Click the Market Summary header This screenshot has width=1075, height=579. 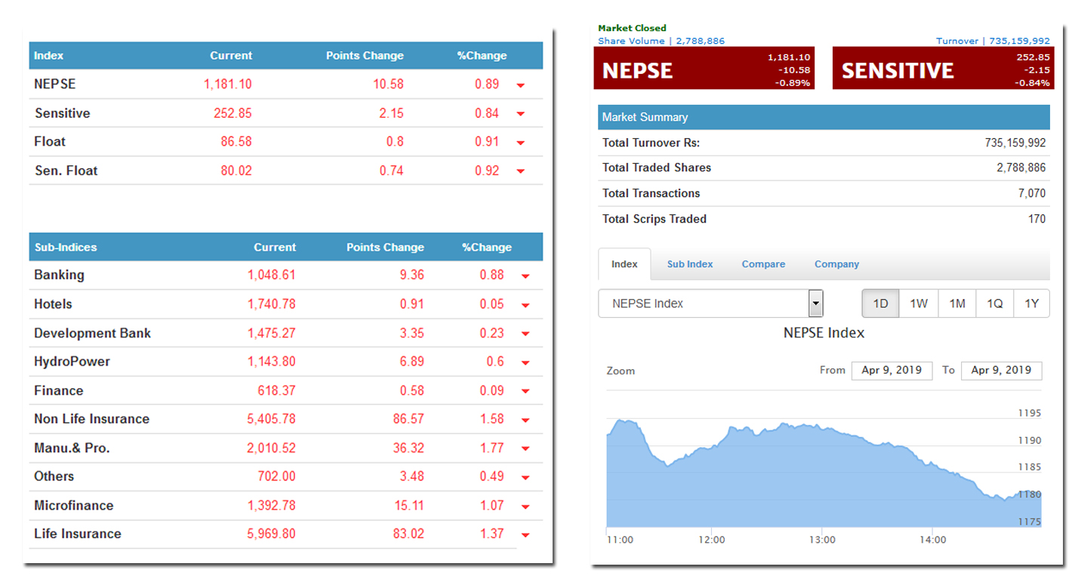click(x=824, y=117)
